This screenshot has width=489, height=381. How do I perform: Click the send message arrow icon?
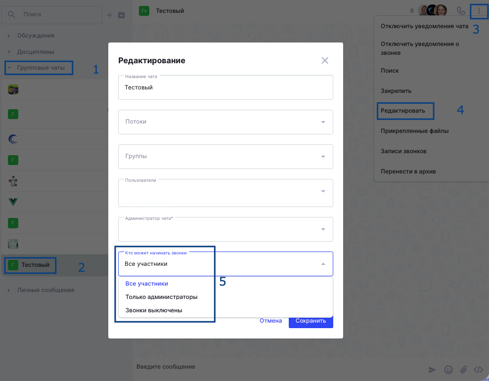click(x=432, y=370)
